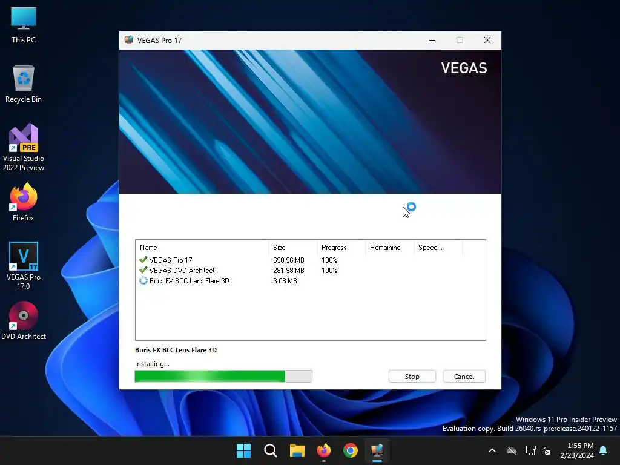Click the 100% progress for VEGAS Pro 17
The image size is (620, 465).
[x=329, y=260]
